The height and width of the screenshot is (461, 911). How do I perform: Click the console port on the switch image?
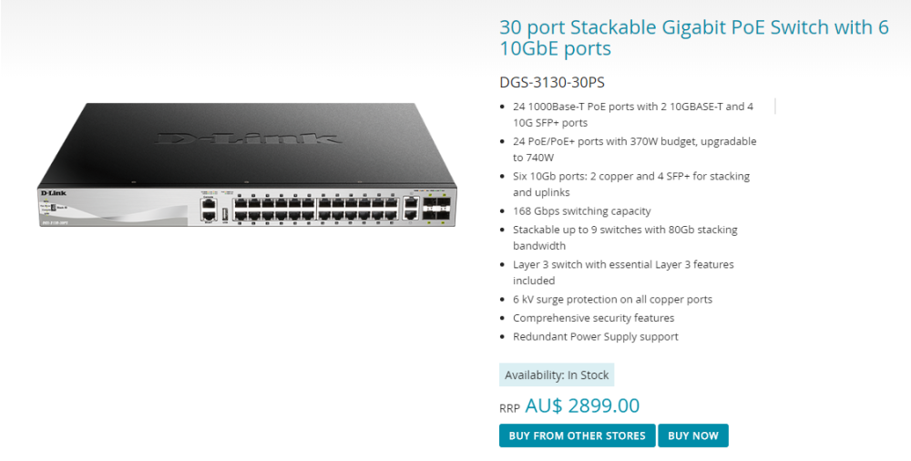coord(208,203)
